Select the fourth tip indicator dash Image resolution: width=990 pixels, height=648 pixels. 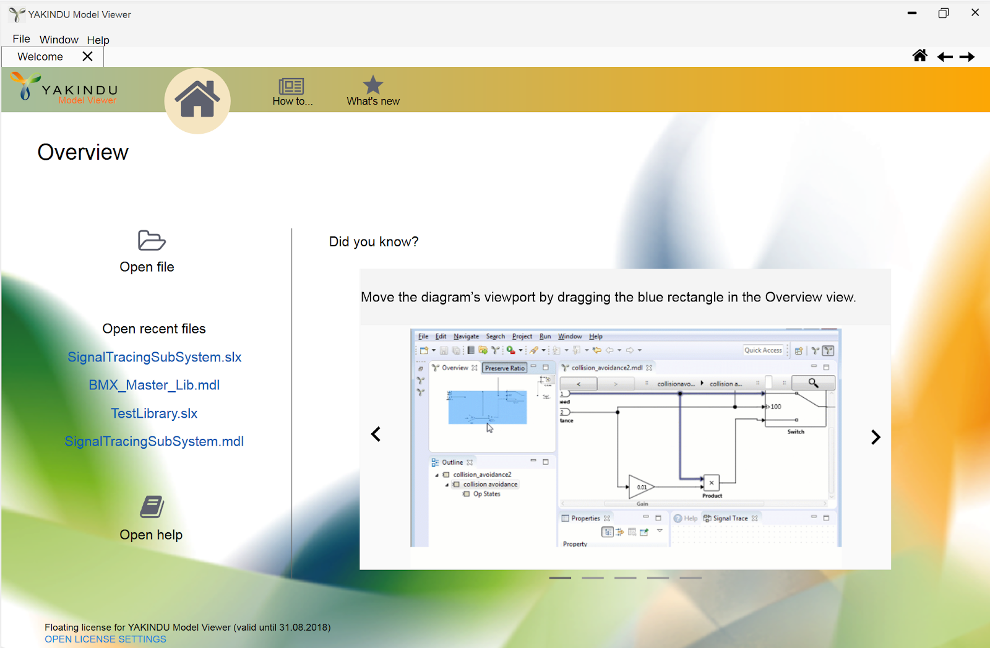[658, 577]
